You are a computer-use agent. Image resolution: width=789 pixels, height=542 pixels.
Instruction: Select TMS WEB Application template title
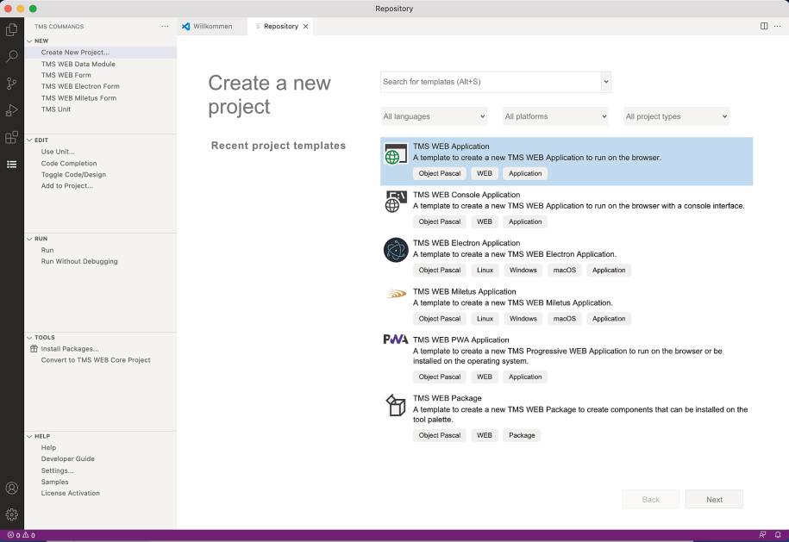(451, 146)
